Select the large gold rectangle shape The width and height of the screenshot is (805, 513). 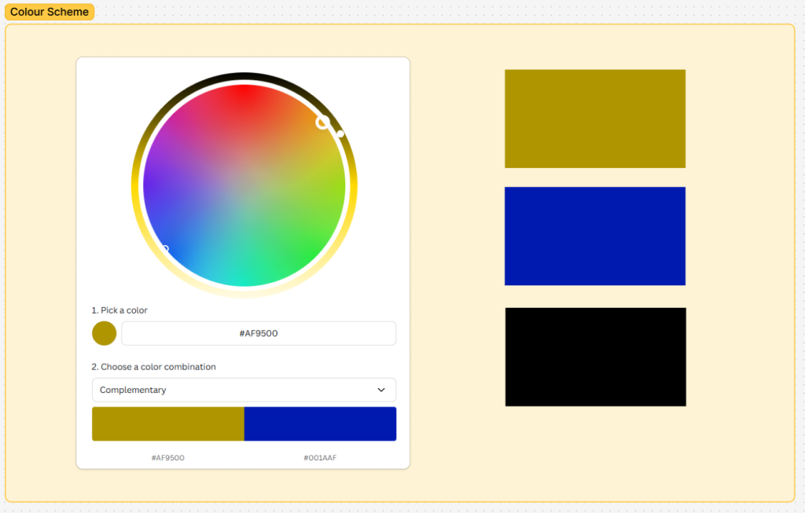pos(594,119)
